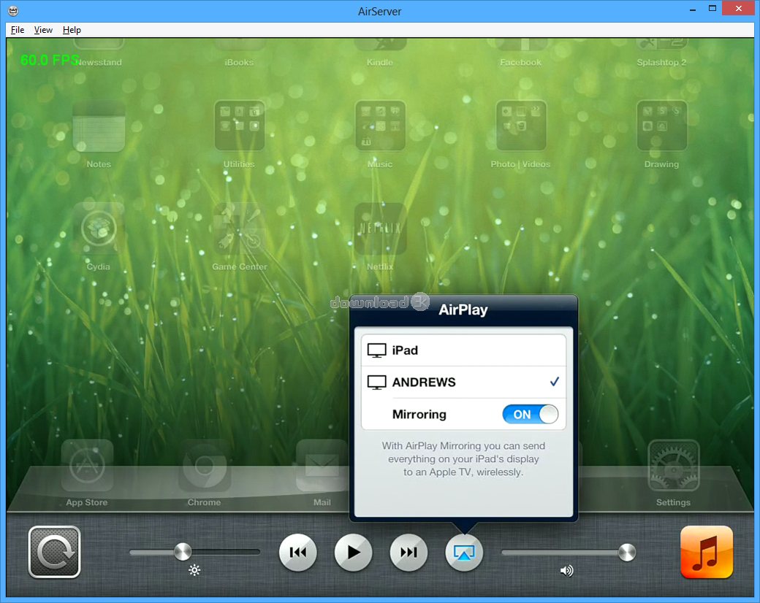Viewport: 760px width, 603px height.
Task: Select iPad as the AirPlay device
Action: pos(463,350)
